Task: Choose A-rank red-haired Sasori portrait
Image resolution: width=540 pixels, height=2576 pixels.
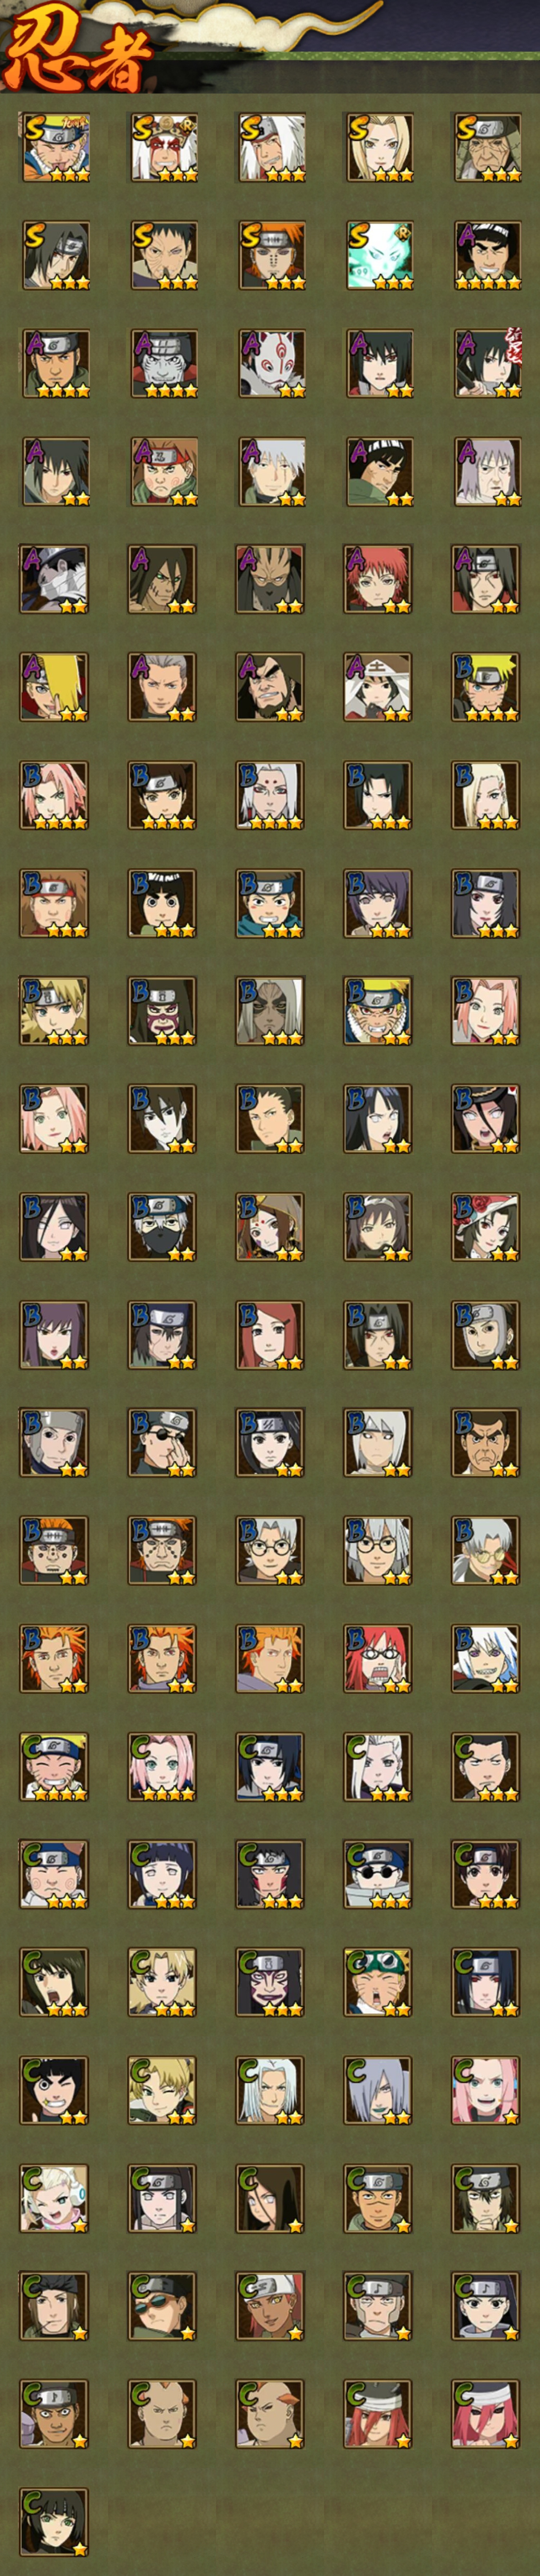Action: point(378,579)
